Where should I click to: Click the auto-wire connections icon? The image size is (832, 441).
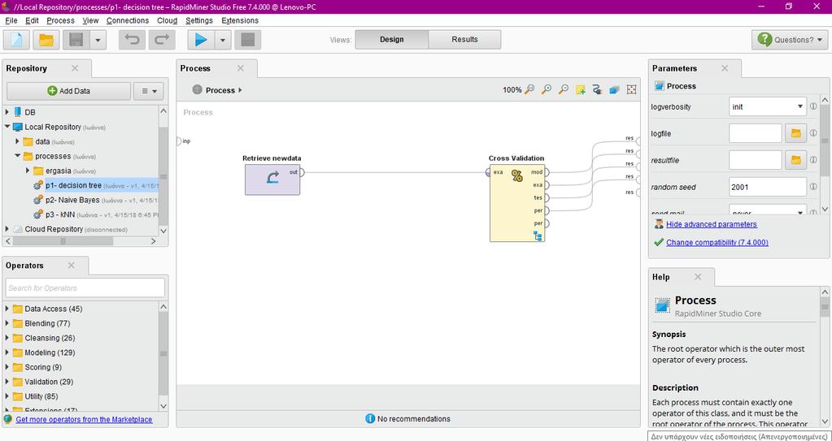click(598, 89)
